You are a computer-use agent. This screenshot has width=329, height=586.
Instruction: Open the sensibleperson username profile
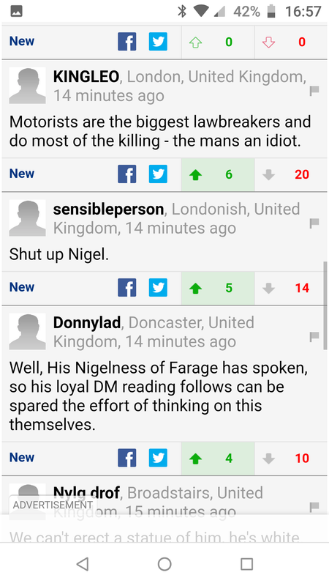tap(108, 209)
